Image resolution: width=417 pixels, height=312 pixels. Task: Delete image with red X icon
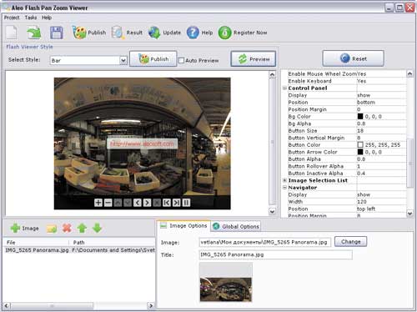(67, 229)
